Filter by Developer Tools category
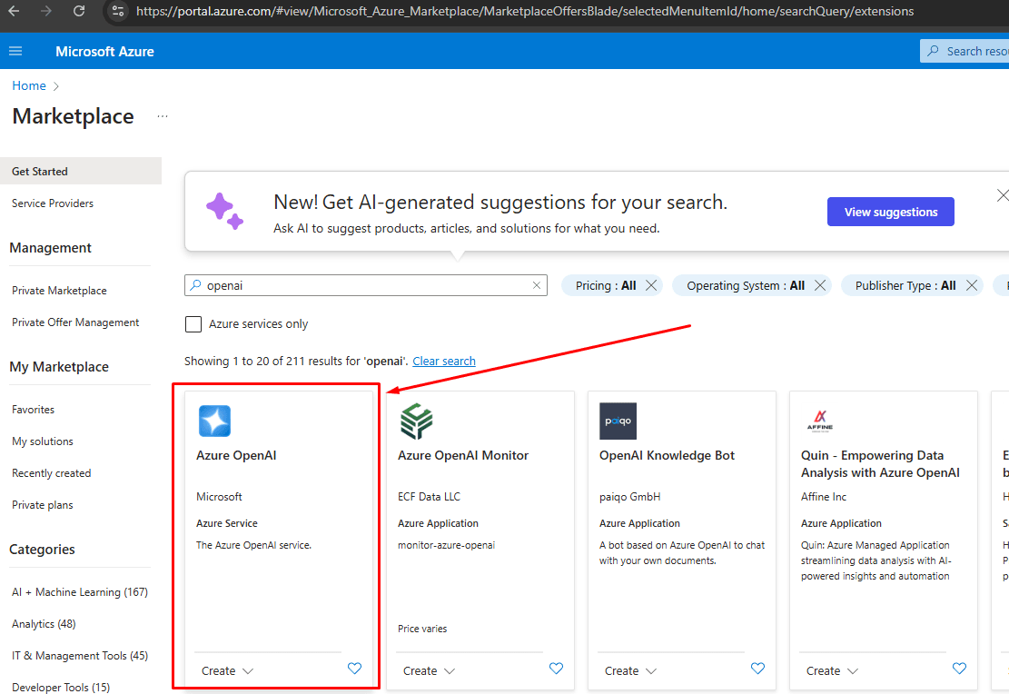Viewport: 1009px width, 694px height. pos(61,687)
